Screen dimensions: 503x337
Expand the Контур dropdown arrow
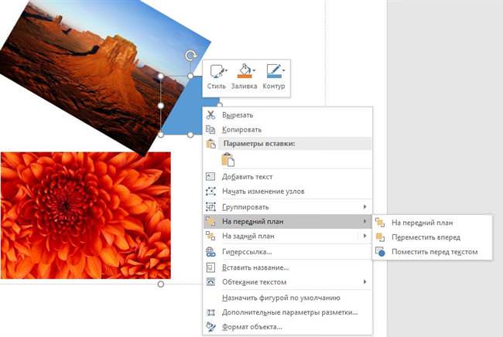tap(283, 70)
